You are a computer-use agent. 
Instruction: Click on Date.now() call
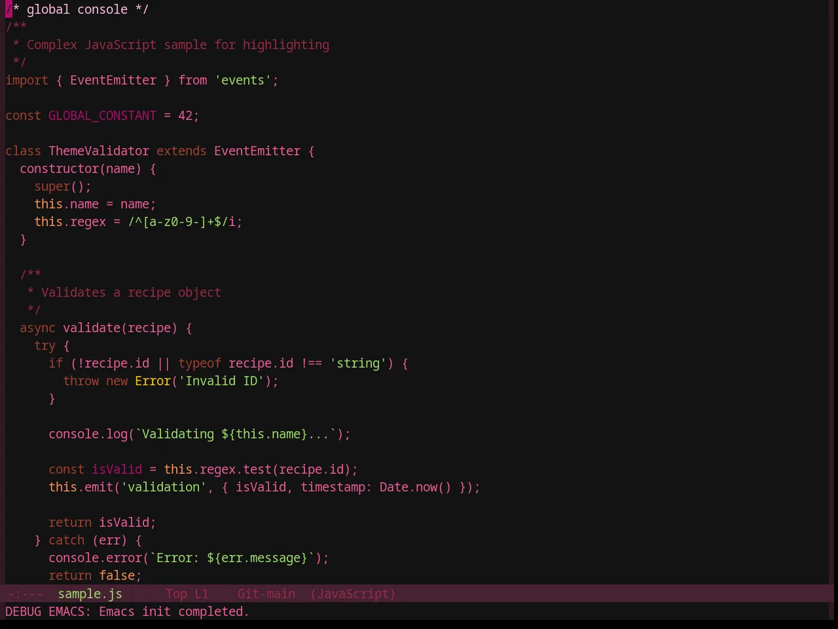coord(416,487)
